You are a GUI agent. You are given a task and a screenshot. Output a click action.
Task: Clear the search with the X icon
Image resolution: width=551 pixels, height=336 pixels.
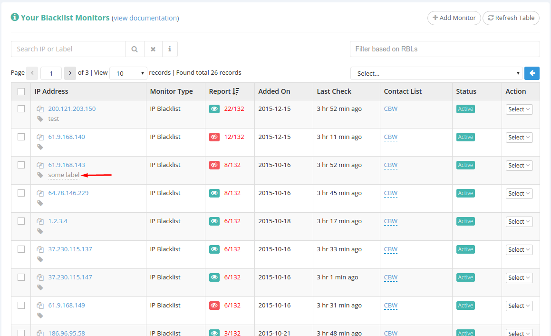pos(153,49)
